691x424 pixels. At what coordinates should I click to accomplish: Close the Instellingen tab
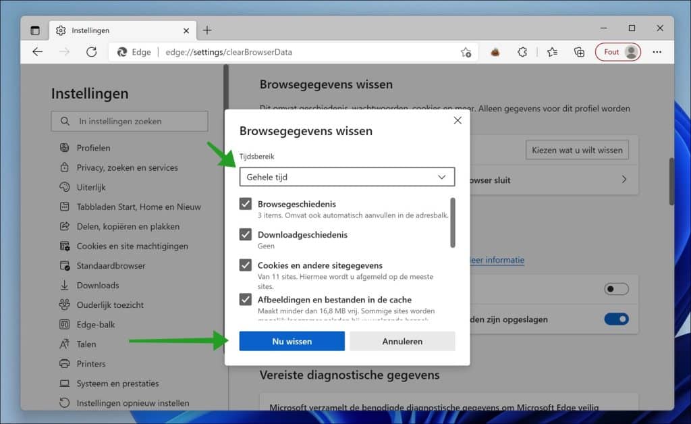(x=186, y=30)
